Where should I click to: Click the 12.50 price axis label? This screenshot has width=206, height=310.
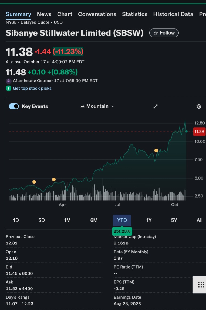click(200, 123)
